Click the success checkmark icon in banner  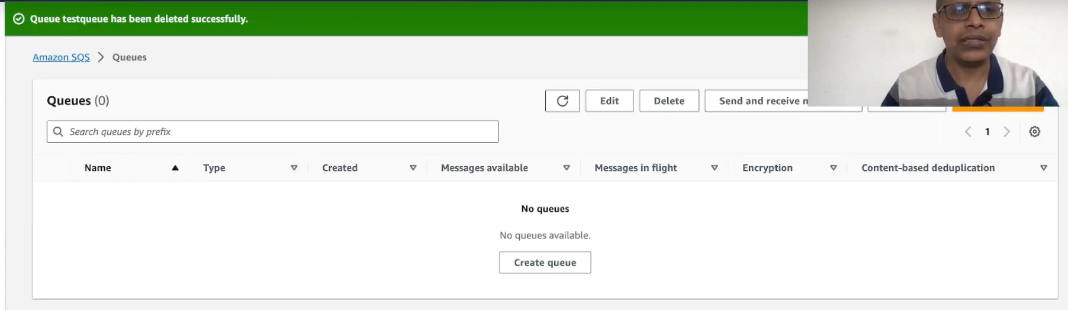coord(19,19)
